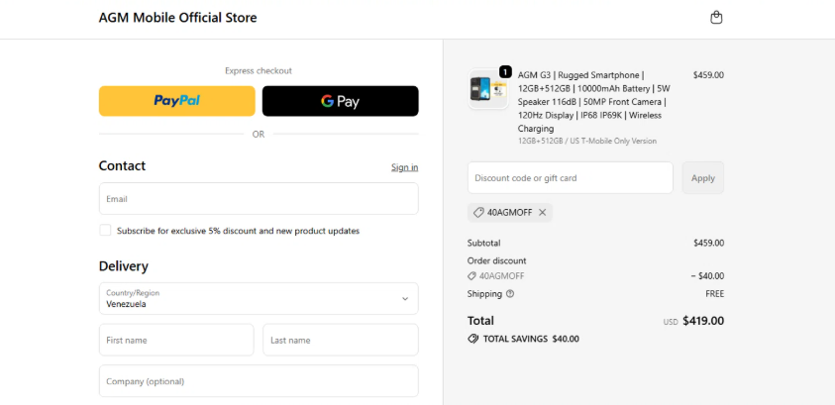Click the Apply discount button
The width and height of the screenshot is (835, 405).
(703, 178)
